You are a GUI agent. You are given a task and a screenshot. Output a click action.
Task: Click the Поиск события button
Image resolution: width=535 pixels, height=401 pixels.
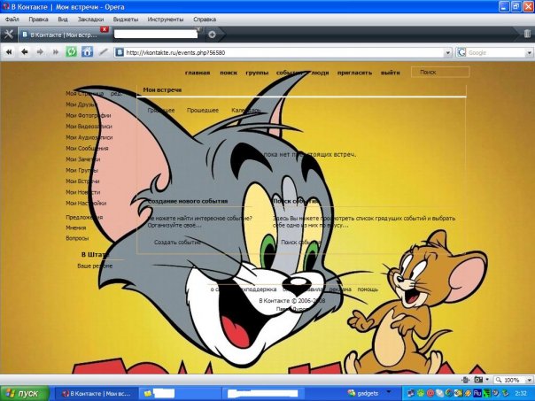(x=300, y=242)
